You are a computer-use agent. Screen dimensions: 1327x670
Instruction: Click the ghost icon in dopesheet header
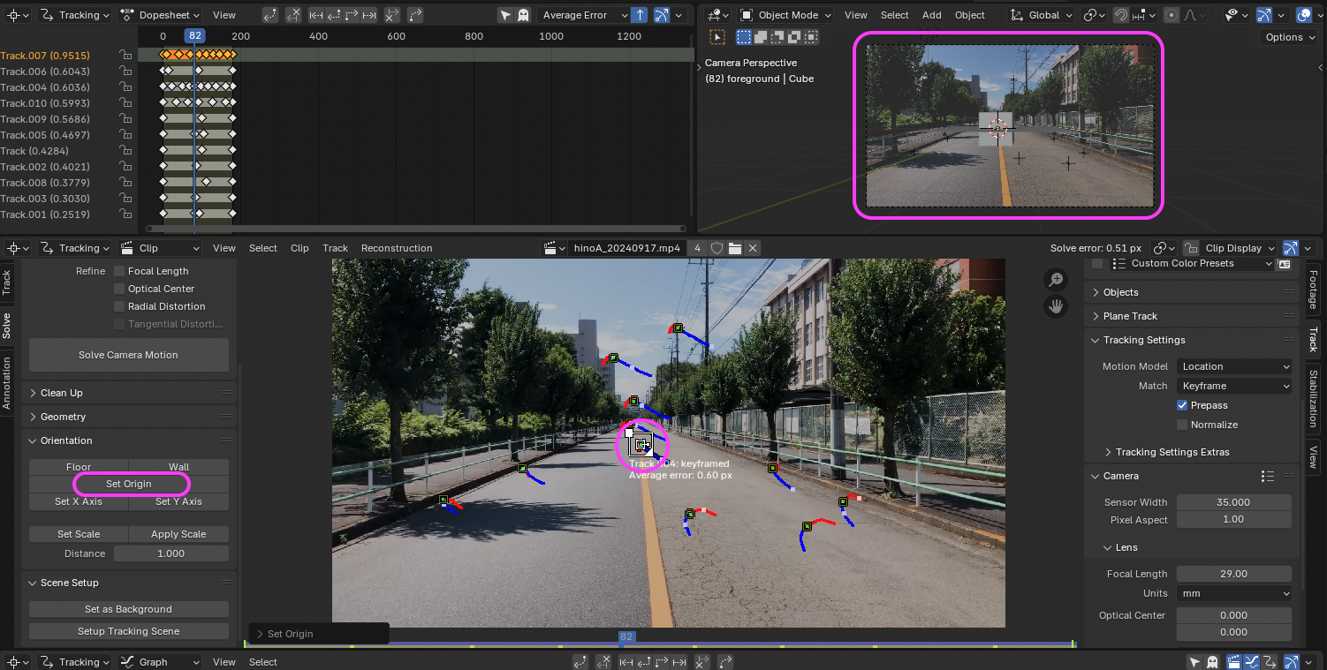click(523, 15)
